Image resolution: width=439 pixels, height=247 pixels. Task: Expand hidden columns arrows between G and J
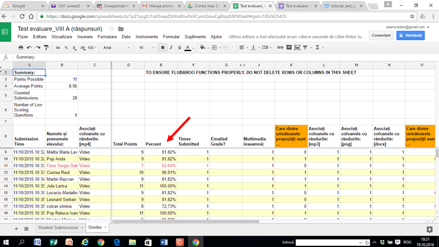click(x=243, y=65)
